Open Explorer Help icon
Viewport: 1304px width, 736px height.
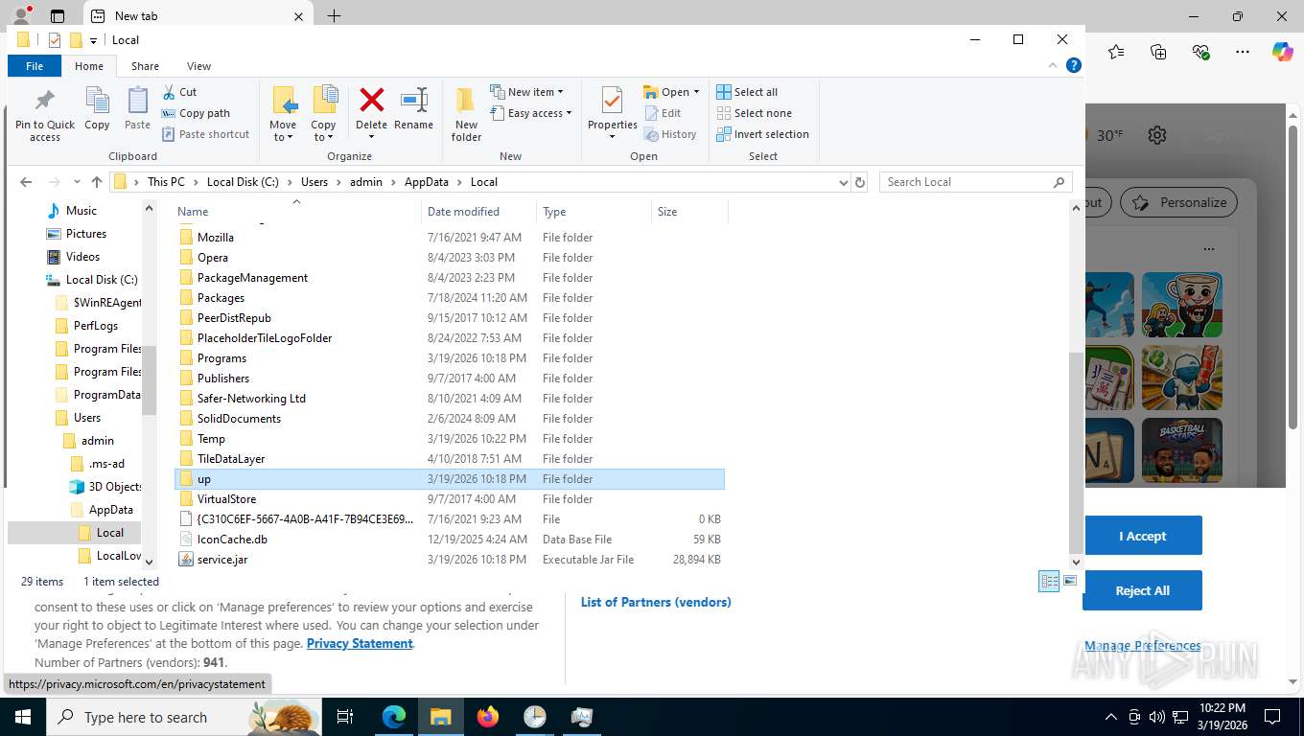click(x=1074, y=66)
